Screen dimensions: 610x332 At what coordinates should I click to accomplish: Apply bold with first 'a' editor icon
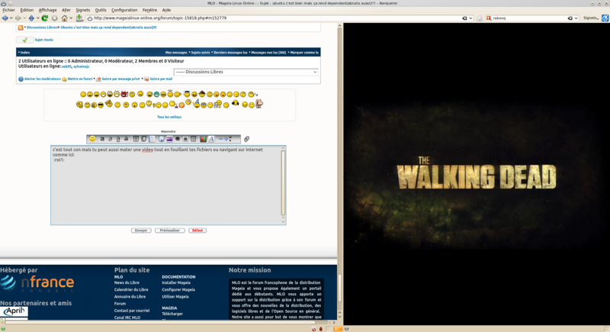102,139
